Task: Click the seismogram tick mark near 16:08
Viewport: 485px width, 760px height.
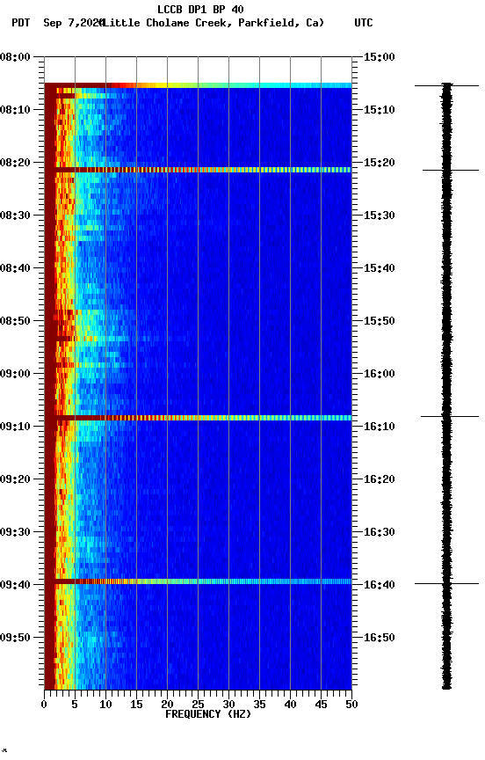Action: coord(450,416)
